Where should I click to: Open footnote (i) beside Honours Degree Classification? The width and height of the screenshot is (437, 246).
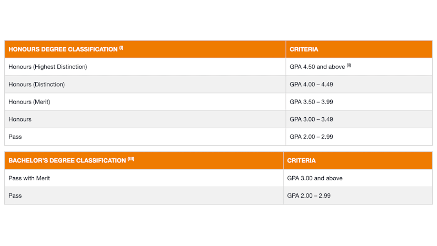[x=121, y=48]
